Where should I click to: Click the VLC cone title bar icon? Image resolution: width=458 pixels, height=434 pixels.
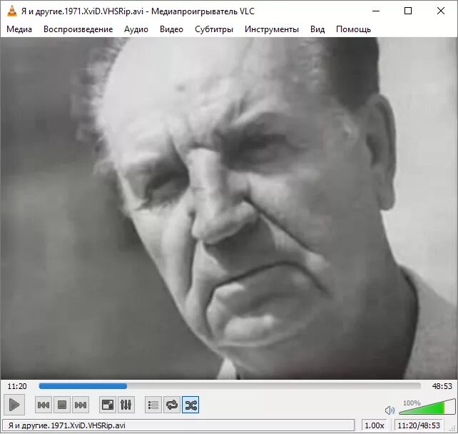click(11, 11)
